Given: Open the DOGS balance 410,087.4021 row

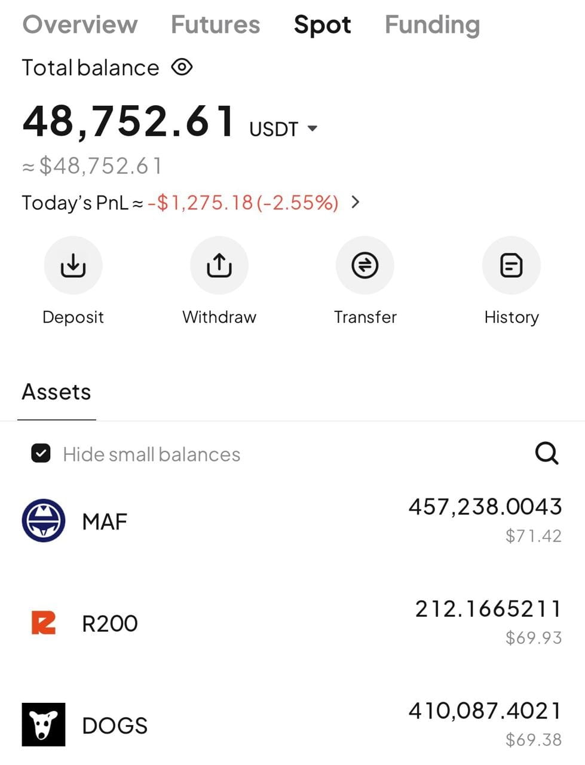Looking at the screenshot, I should pyautogui.click(x=292, y=724).
